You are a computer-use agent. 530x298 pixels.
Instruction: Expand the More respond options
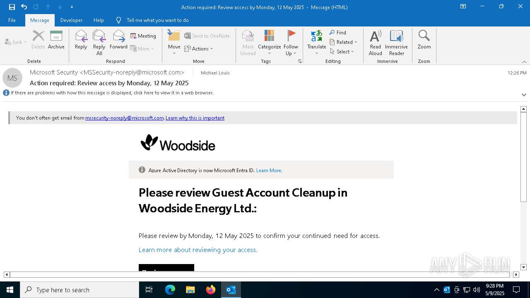(x=142, y=48)
